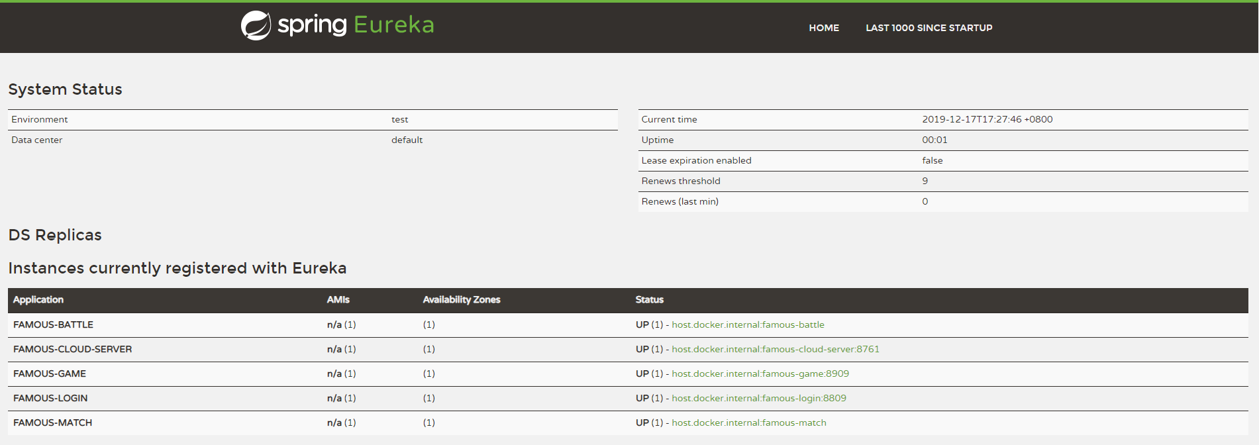1259x445 pixels.
Task: Select the Environment value test
Action: (399, 119)
